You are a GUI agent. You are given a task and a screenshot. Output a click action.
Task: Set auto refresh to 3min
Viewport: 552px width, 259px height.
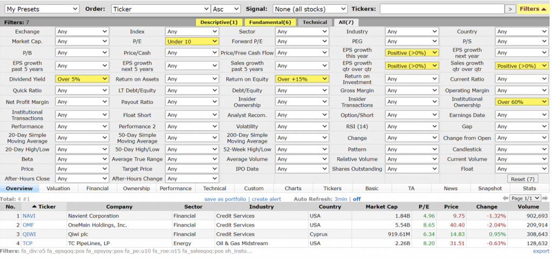340,199
